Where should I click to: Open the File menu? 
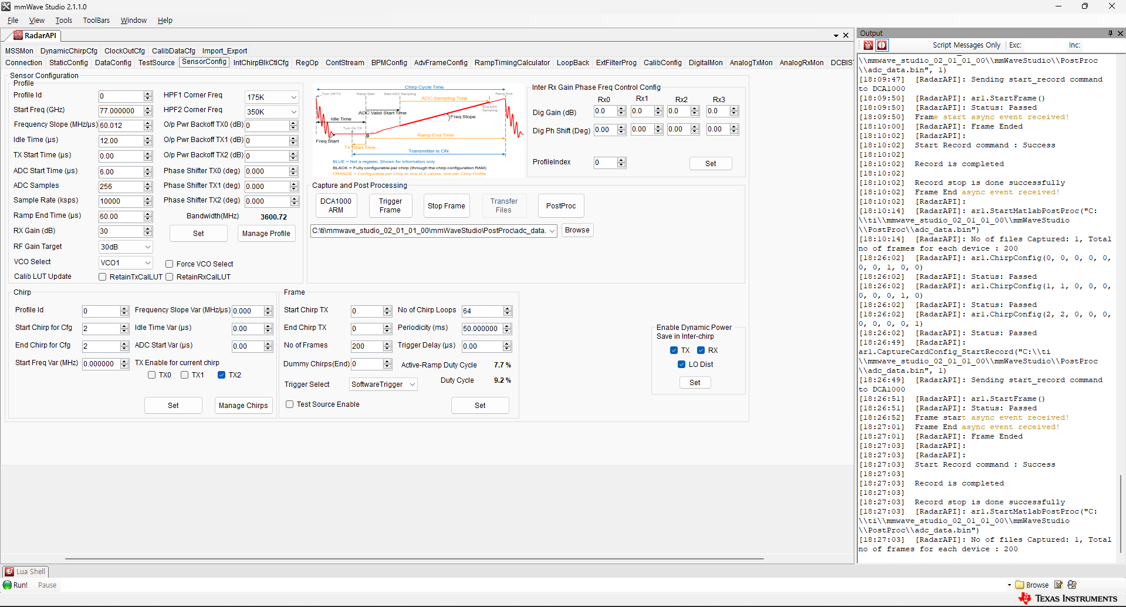(13, 21)
